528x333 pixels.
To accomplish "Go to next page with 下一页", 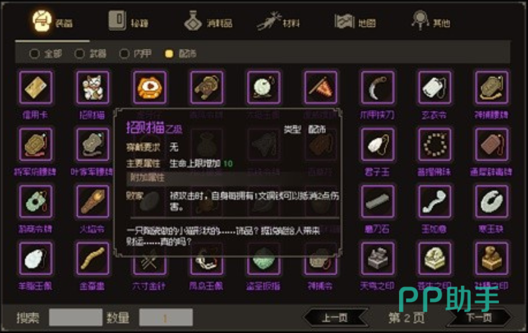I will [x=479, y=317].
